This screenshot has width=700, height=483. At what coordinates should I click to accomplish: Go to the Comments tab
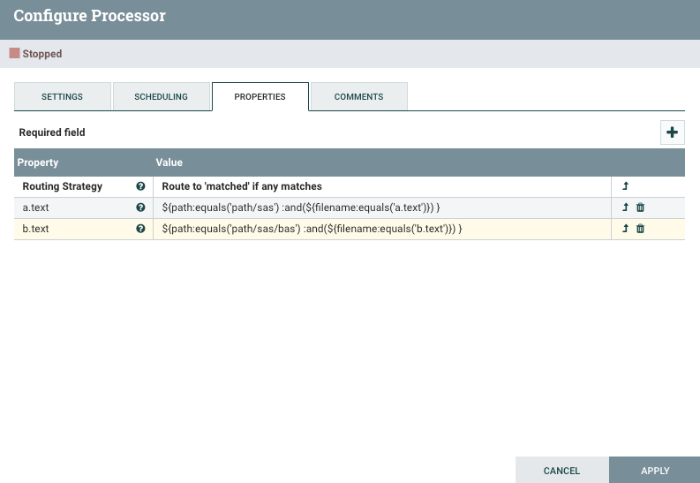point(358,96)
